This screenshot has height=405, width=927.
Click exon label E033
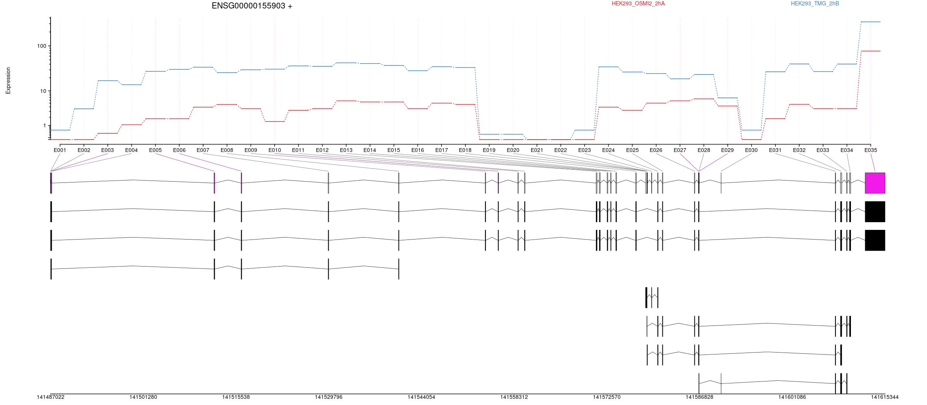(823, 150)
